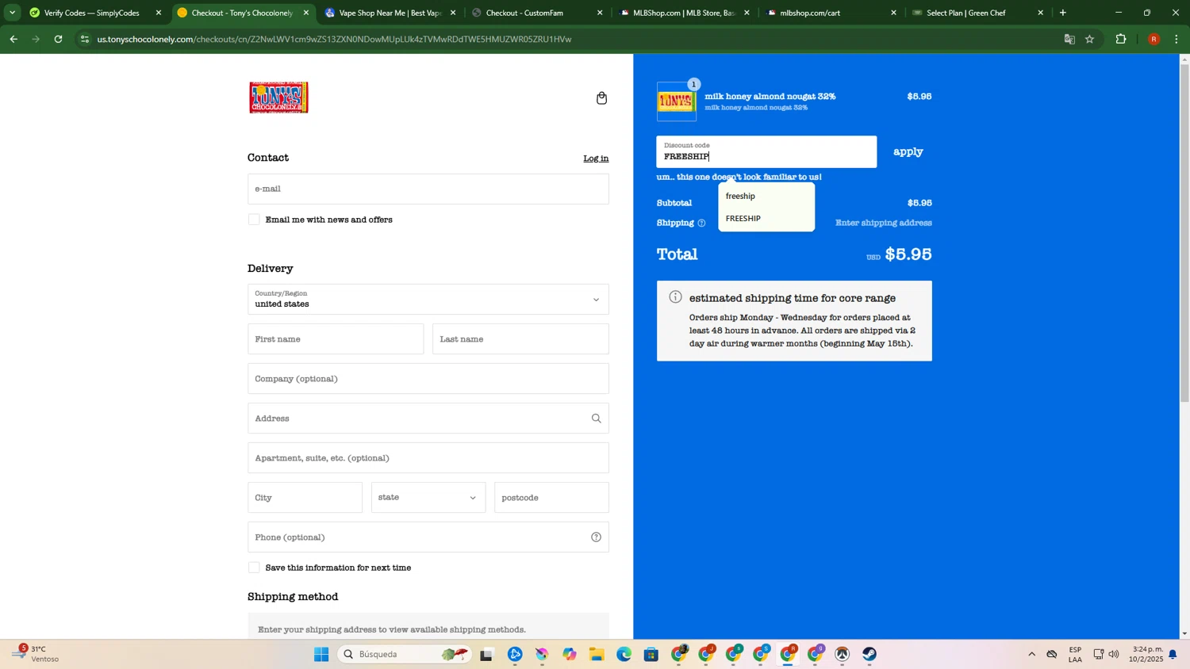
Task: Click the shipping info question icon
Action: pyautogui.click(x=701, y=224)
